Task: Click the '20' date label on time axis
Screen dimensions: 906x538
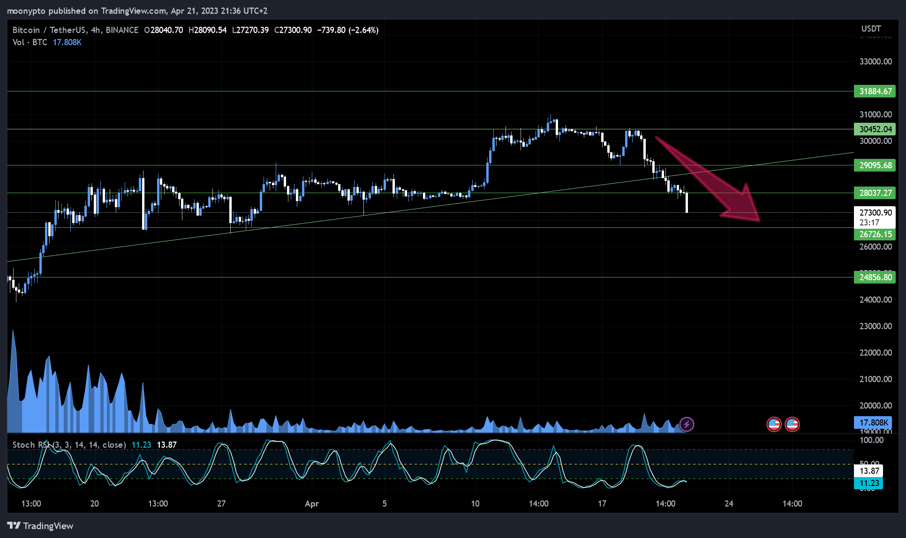Action: 94,504
